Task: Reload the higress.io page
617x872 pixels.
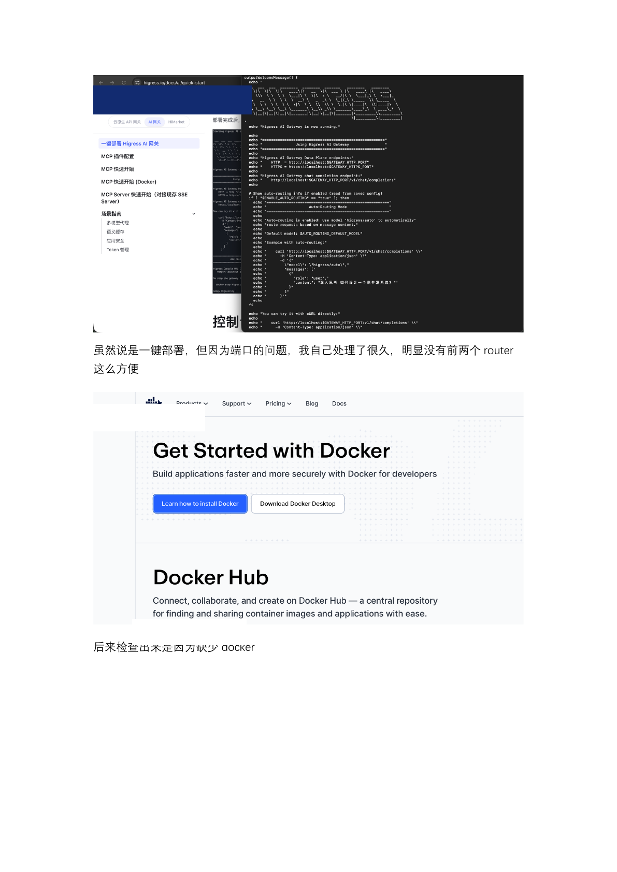Action: pyautogui.click(x=124, y=83)
